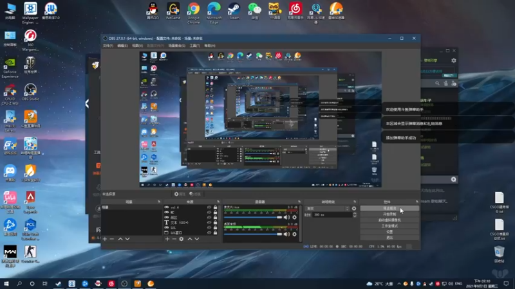Open source properties gear under sources list
Image resolution: width=515 pixels, height=289 pixels.
point(182,239)
